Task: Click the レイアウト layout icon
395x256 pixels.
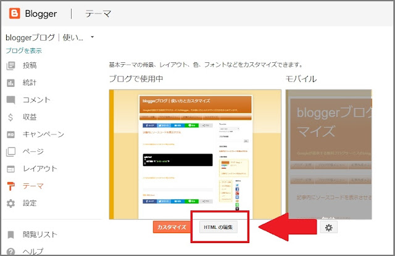Action: 10,169
